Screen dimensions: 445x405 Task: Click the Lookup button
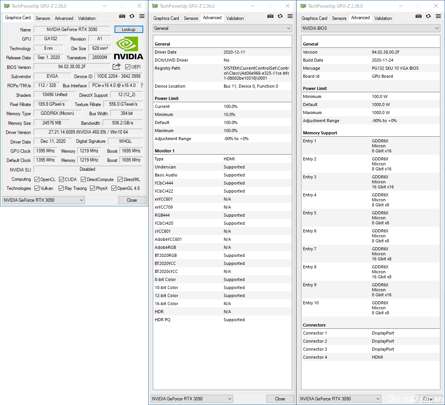click(129, 29)
